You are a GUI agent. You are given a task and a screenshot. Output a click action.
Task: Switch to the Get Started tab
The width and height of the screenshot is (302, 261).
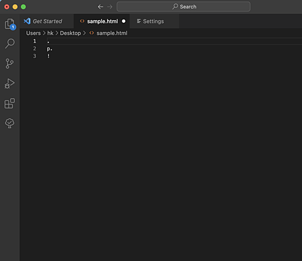coord(43,21)
